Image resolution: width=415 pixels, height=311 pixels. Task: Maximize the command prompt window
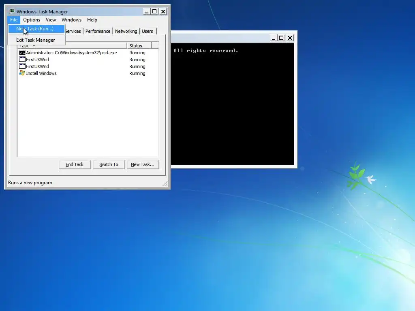[281, 38]
